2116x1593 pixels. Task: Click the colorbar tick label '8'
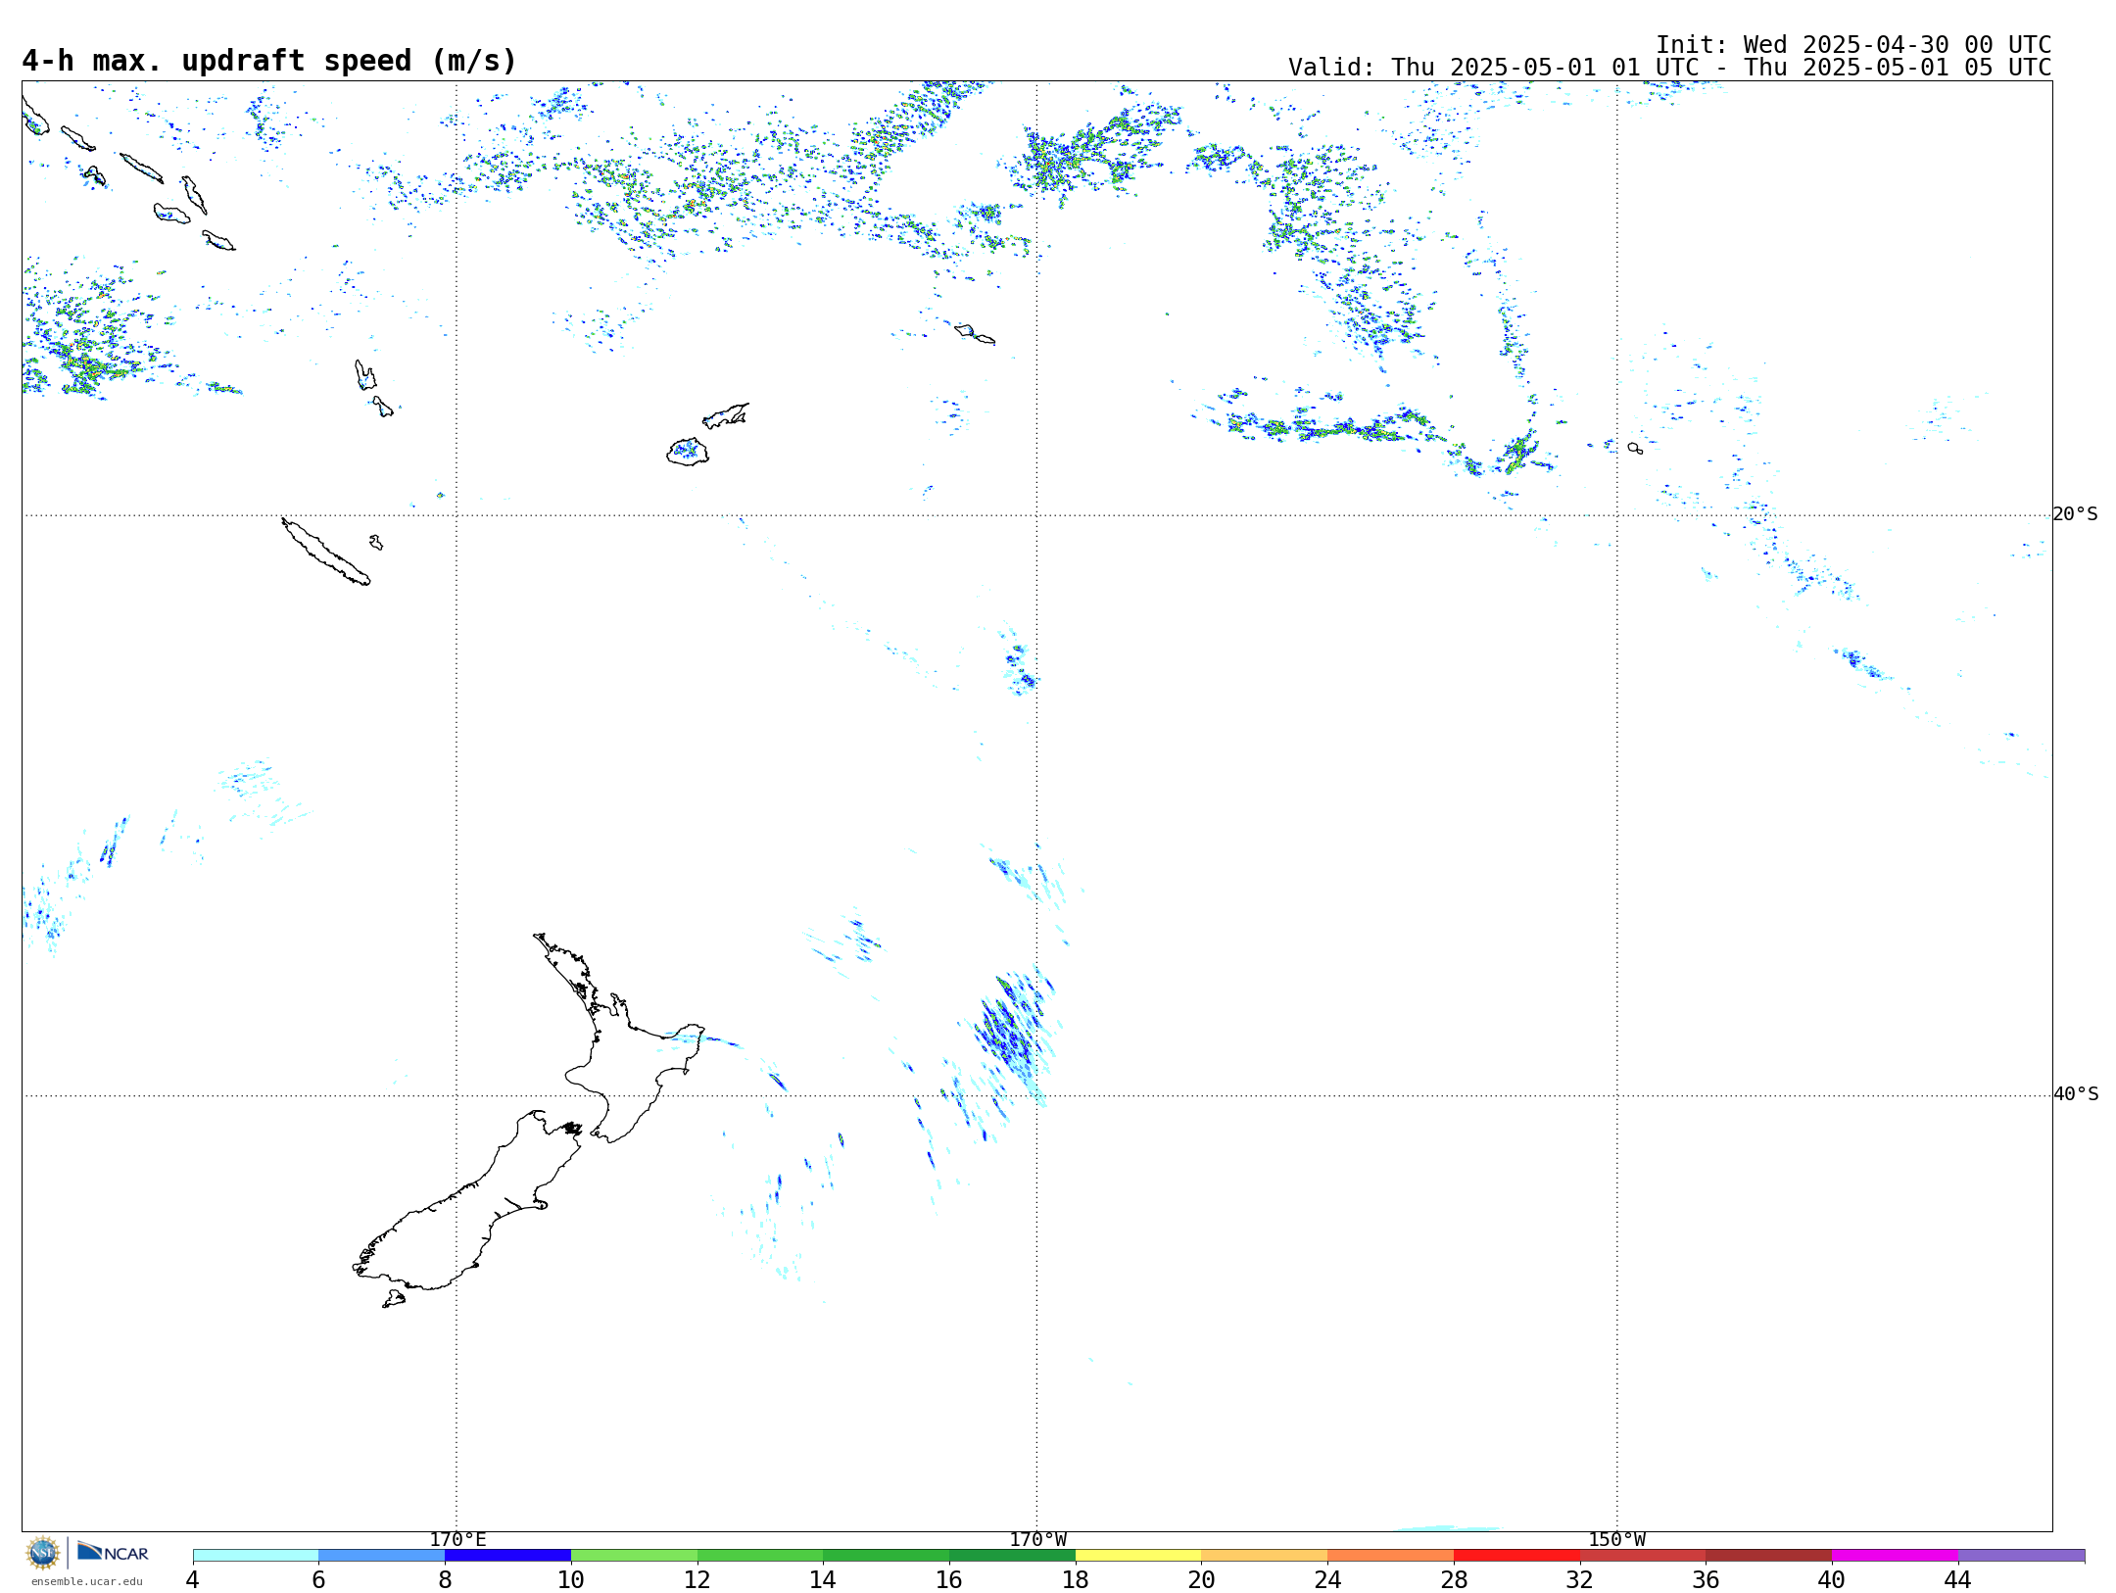pyautogui.click(x=445, y=1579)
